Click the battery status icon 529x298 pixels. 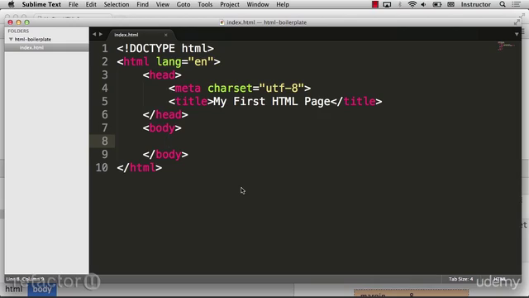437,4
